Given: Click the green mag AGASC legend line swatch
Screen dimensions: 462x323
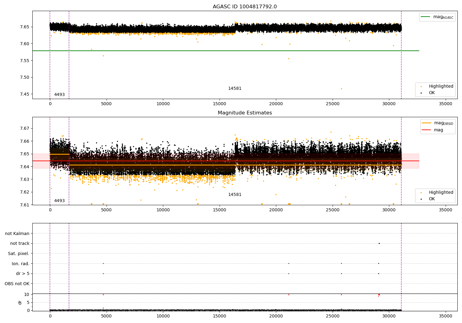Looking at the screenshot, I should (426, 17).
